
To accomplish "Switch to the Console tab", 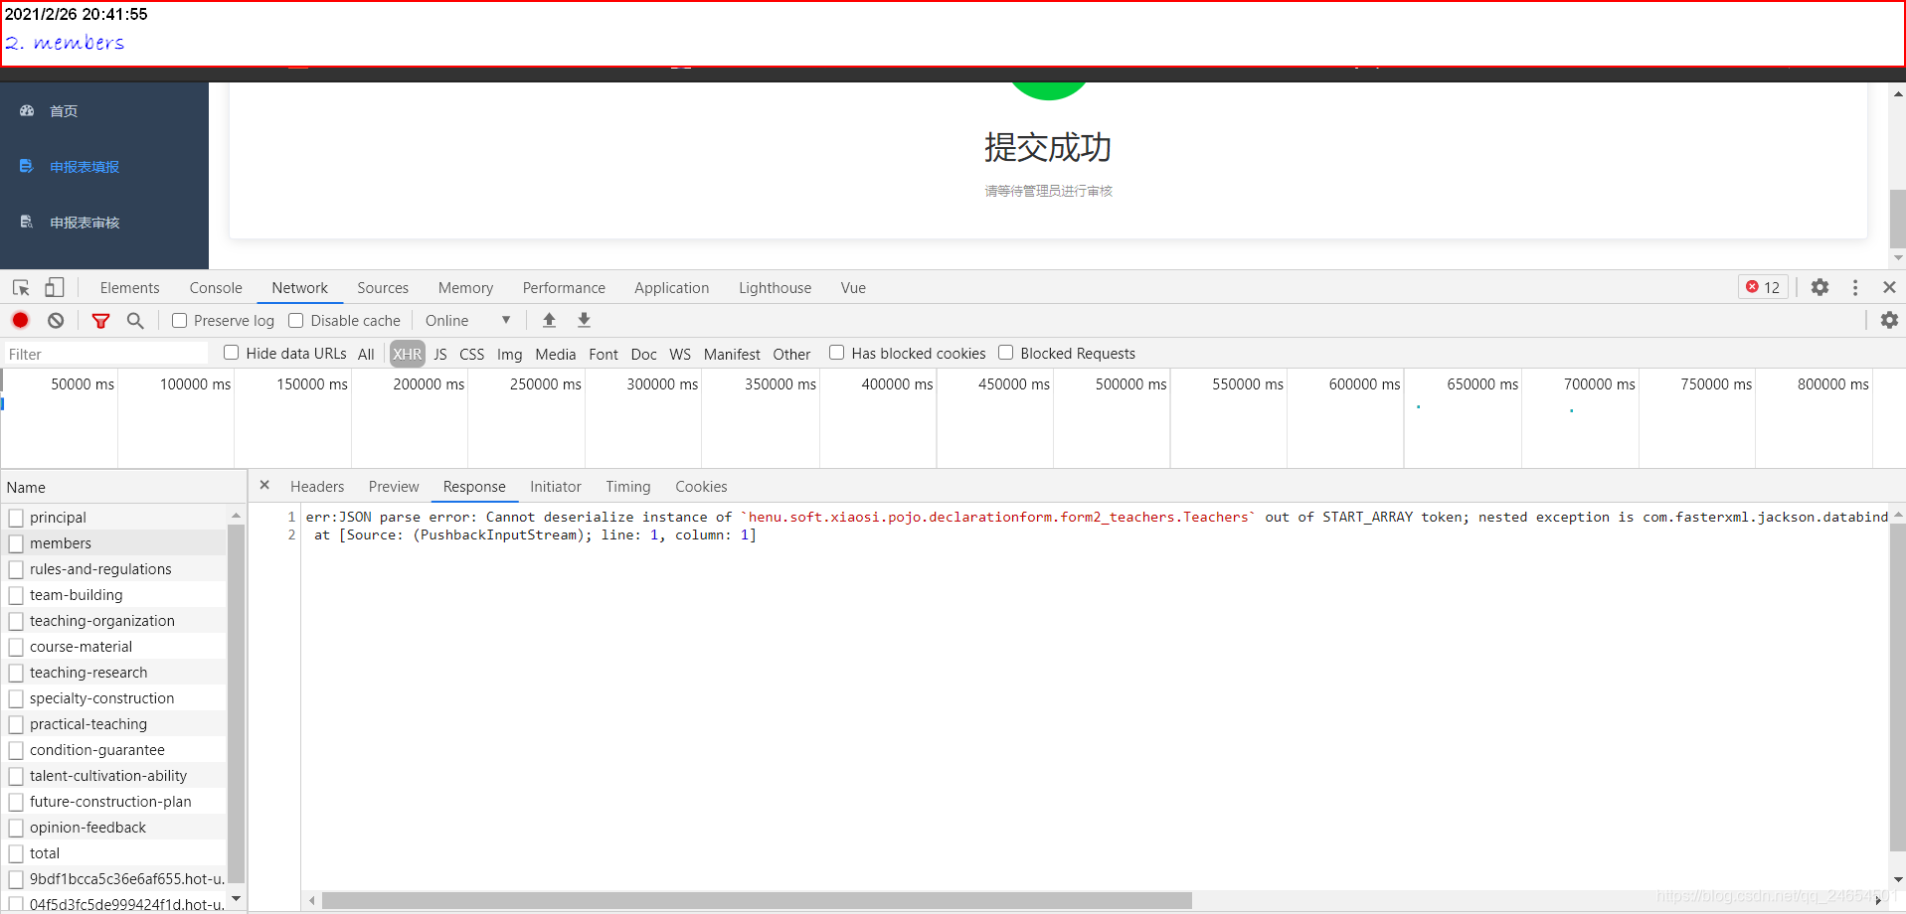I will pos(216,287).
